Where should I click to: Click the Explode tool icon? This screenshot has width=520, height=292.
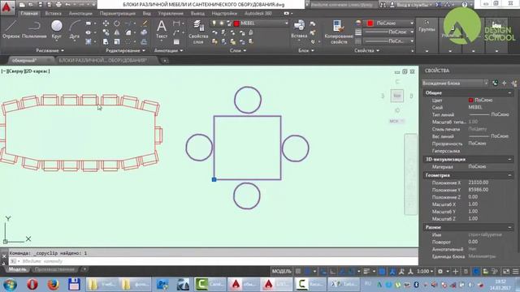click(x=144, y=32)
